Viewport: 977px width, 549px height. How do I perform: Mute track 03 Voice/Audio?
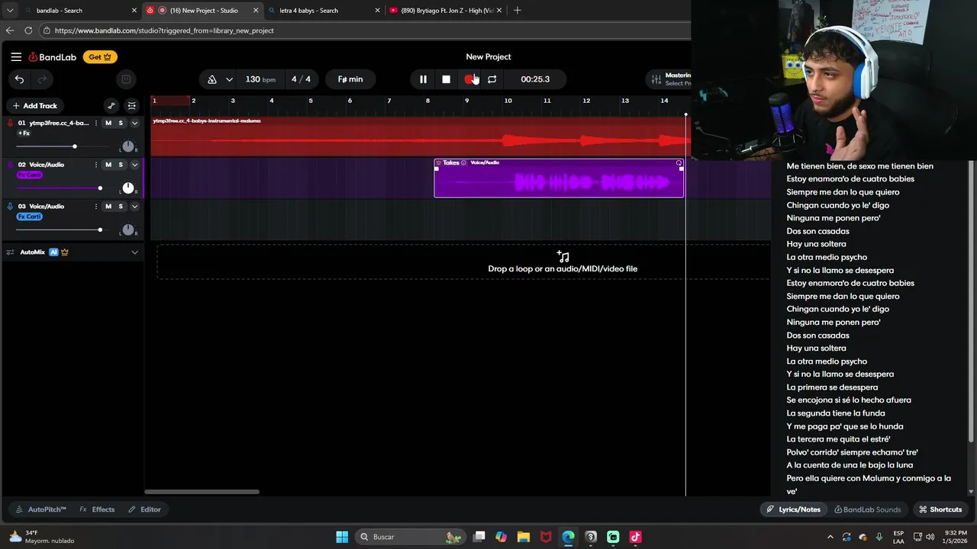108,207
